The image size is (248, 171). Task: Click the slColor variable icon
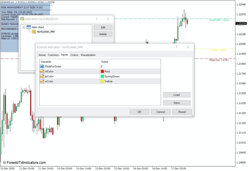(x=42, y=71)
